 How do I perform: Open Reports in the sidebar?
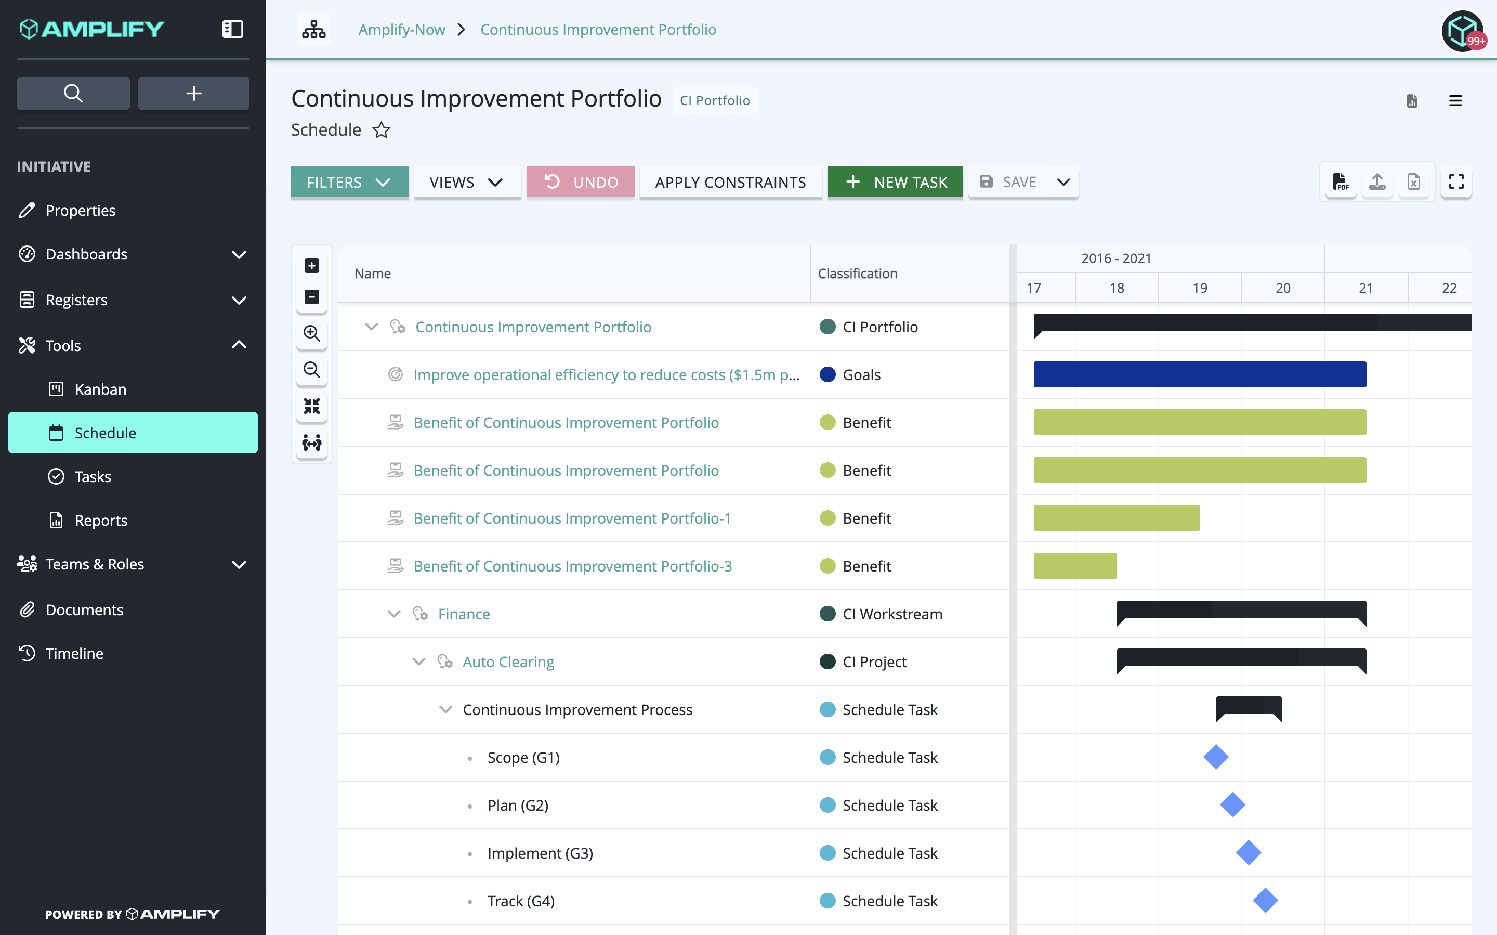point(101,520)
